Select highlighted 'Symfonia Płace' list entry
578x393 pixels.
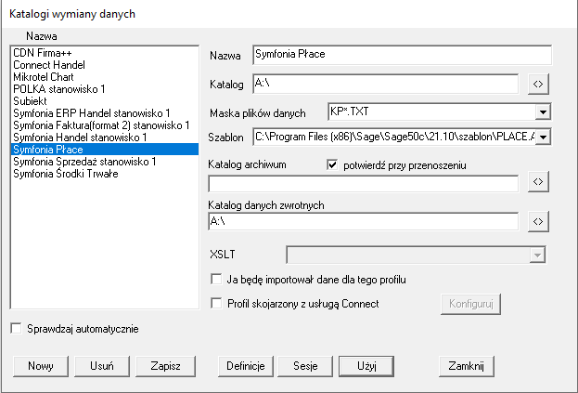105,150
